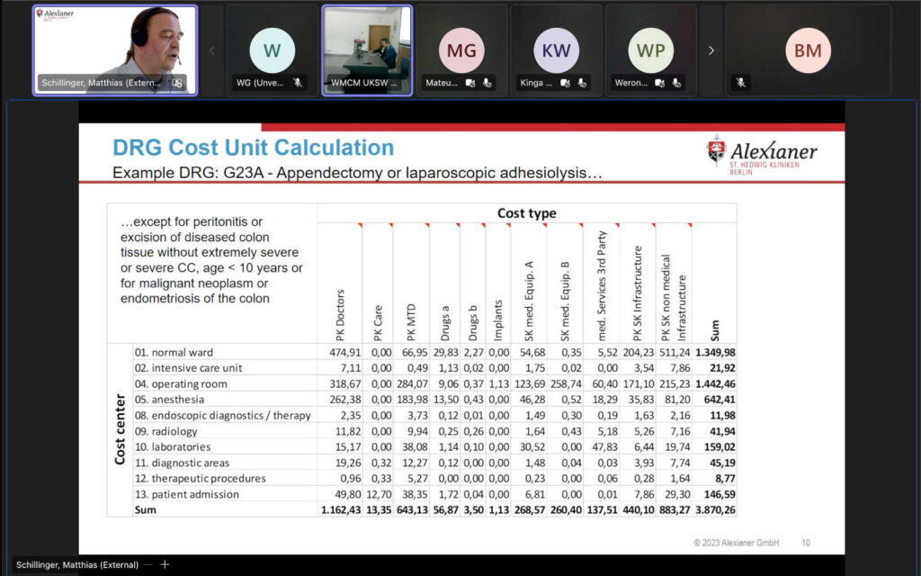Click the '© 2023 Alexianer GmbH' footer
Viewport: 921px width, 576px height.
point(736,543)
